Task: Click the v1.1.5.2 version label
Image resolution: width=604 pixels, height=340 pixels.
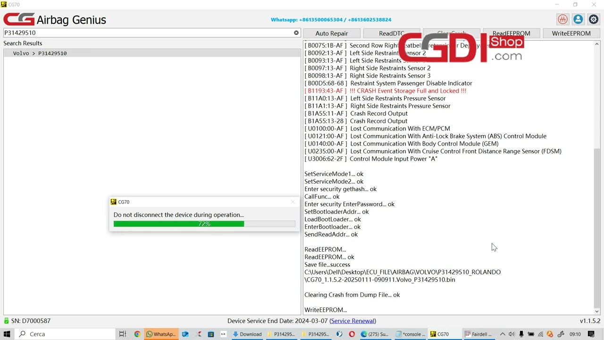Action: [590, 321]
